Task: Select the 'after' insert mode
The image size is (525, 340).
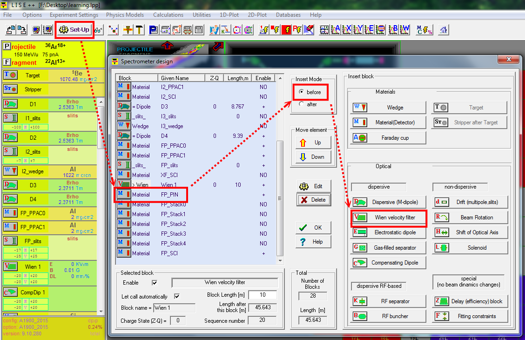Action: coord(302,104)
